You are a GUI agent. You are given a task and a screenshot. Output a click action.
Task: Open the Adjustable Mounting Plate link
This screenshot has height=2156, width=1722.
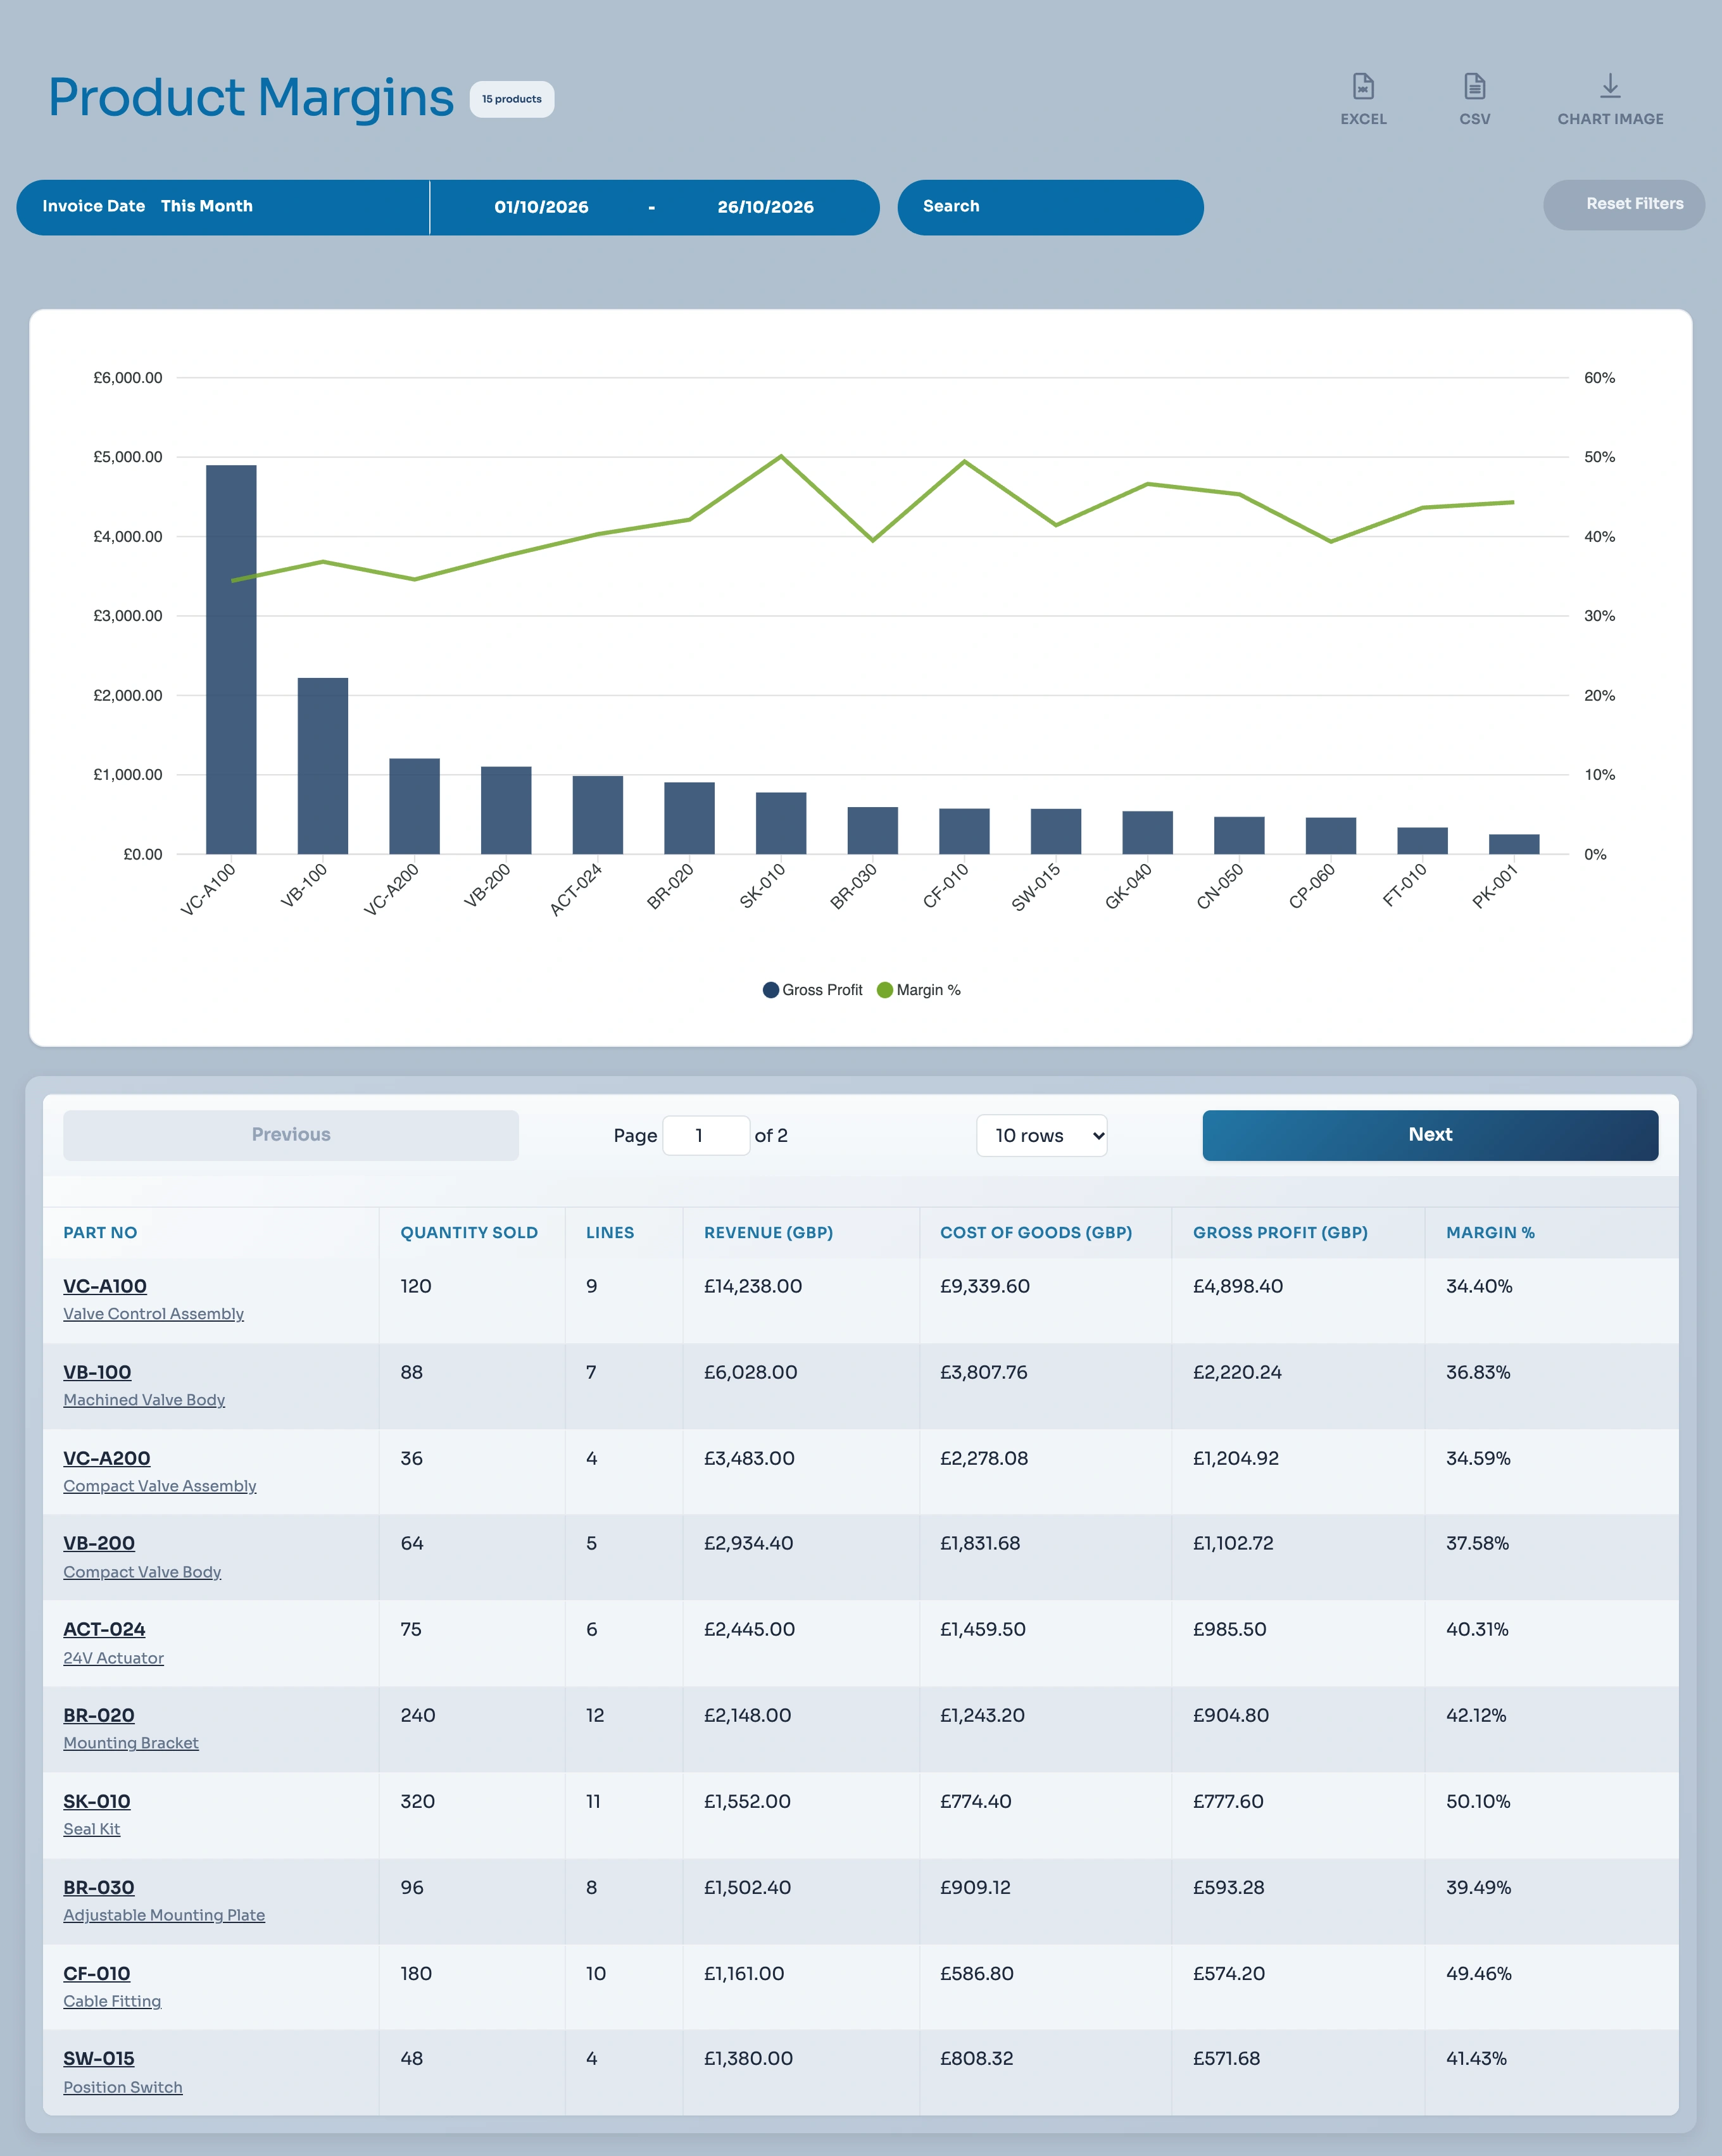[164, 1915]
